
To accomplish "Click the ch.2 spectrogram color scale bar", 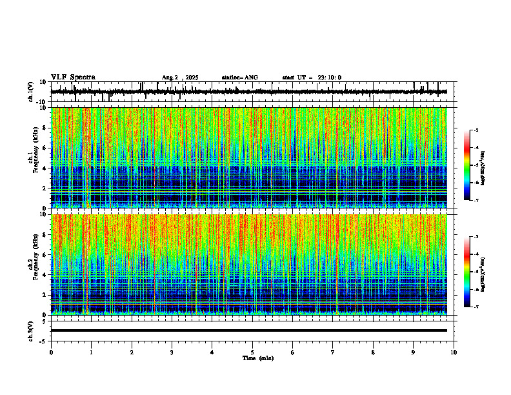I will [466, 272].
